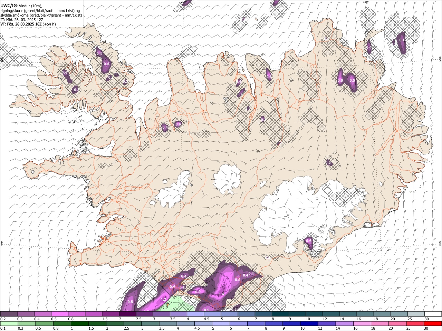Image resolution: width=442 pixels, height=331 pixels.
Task: Click the pale grey upper swatch at 25
Action: point(416,314)
